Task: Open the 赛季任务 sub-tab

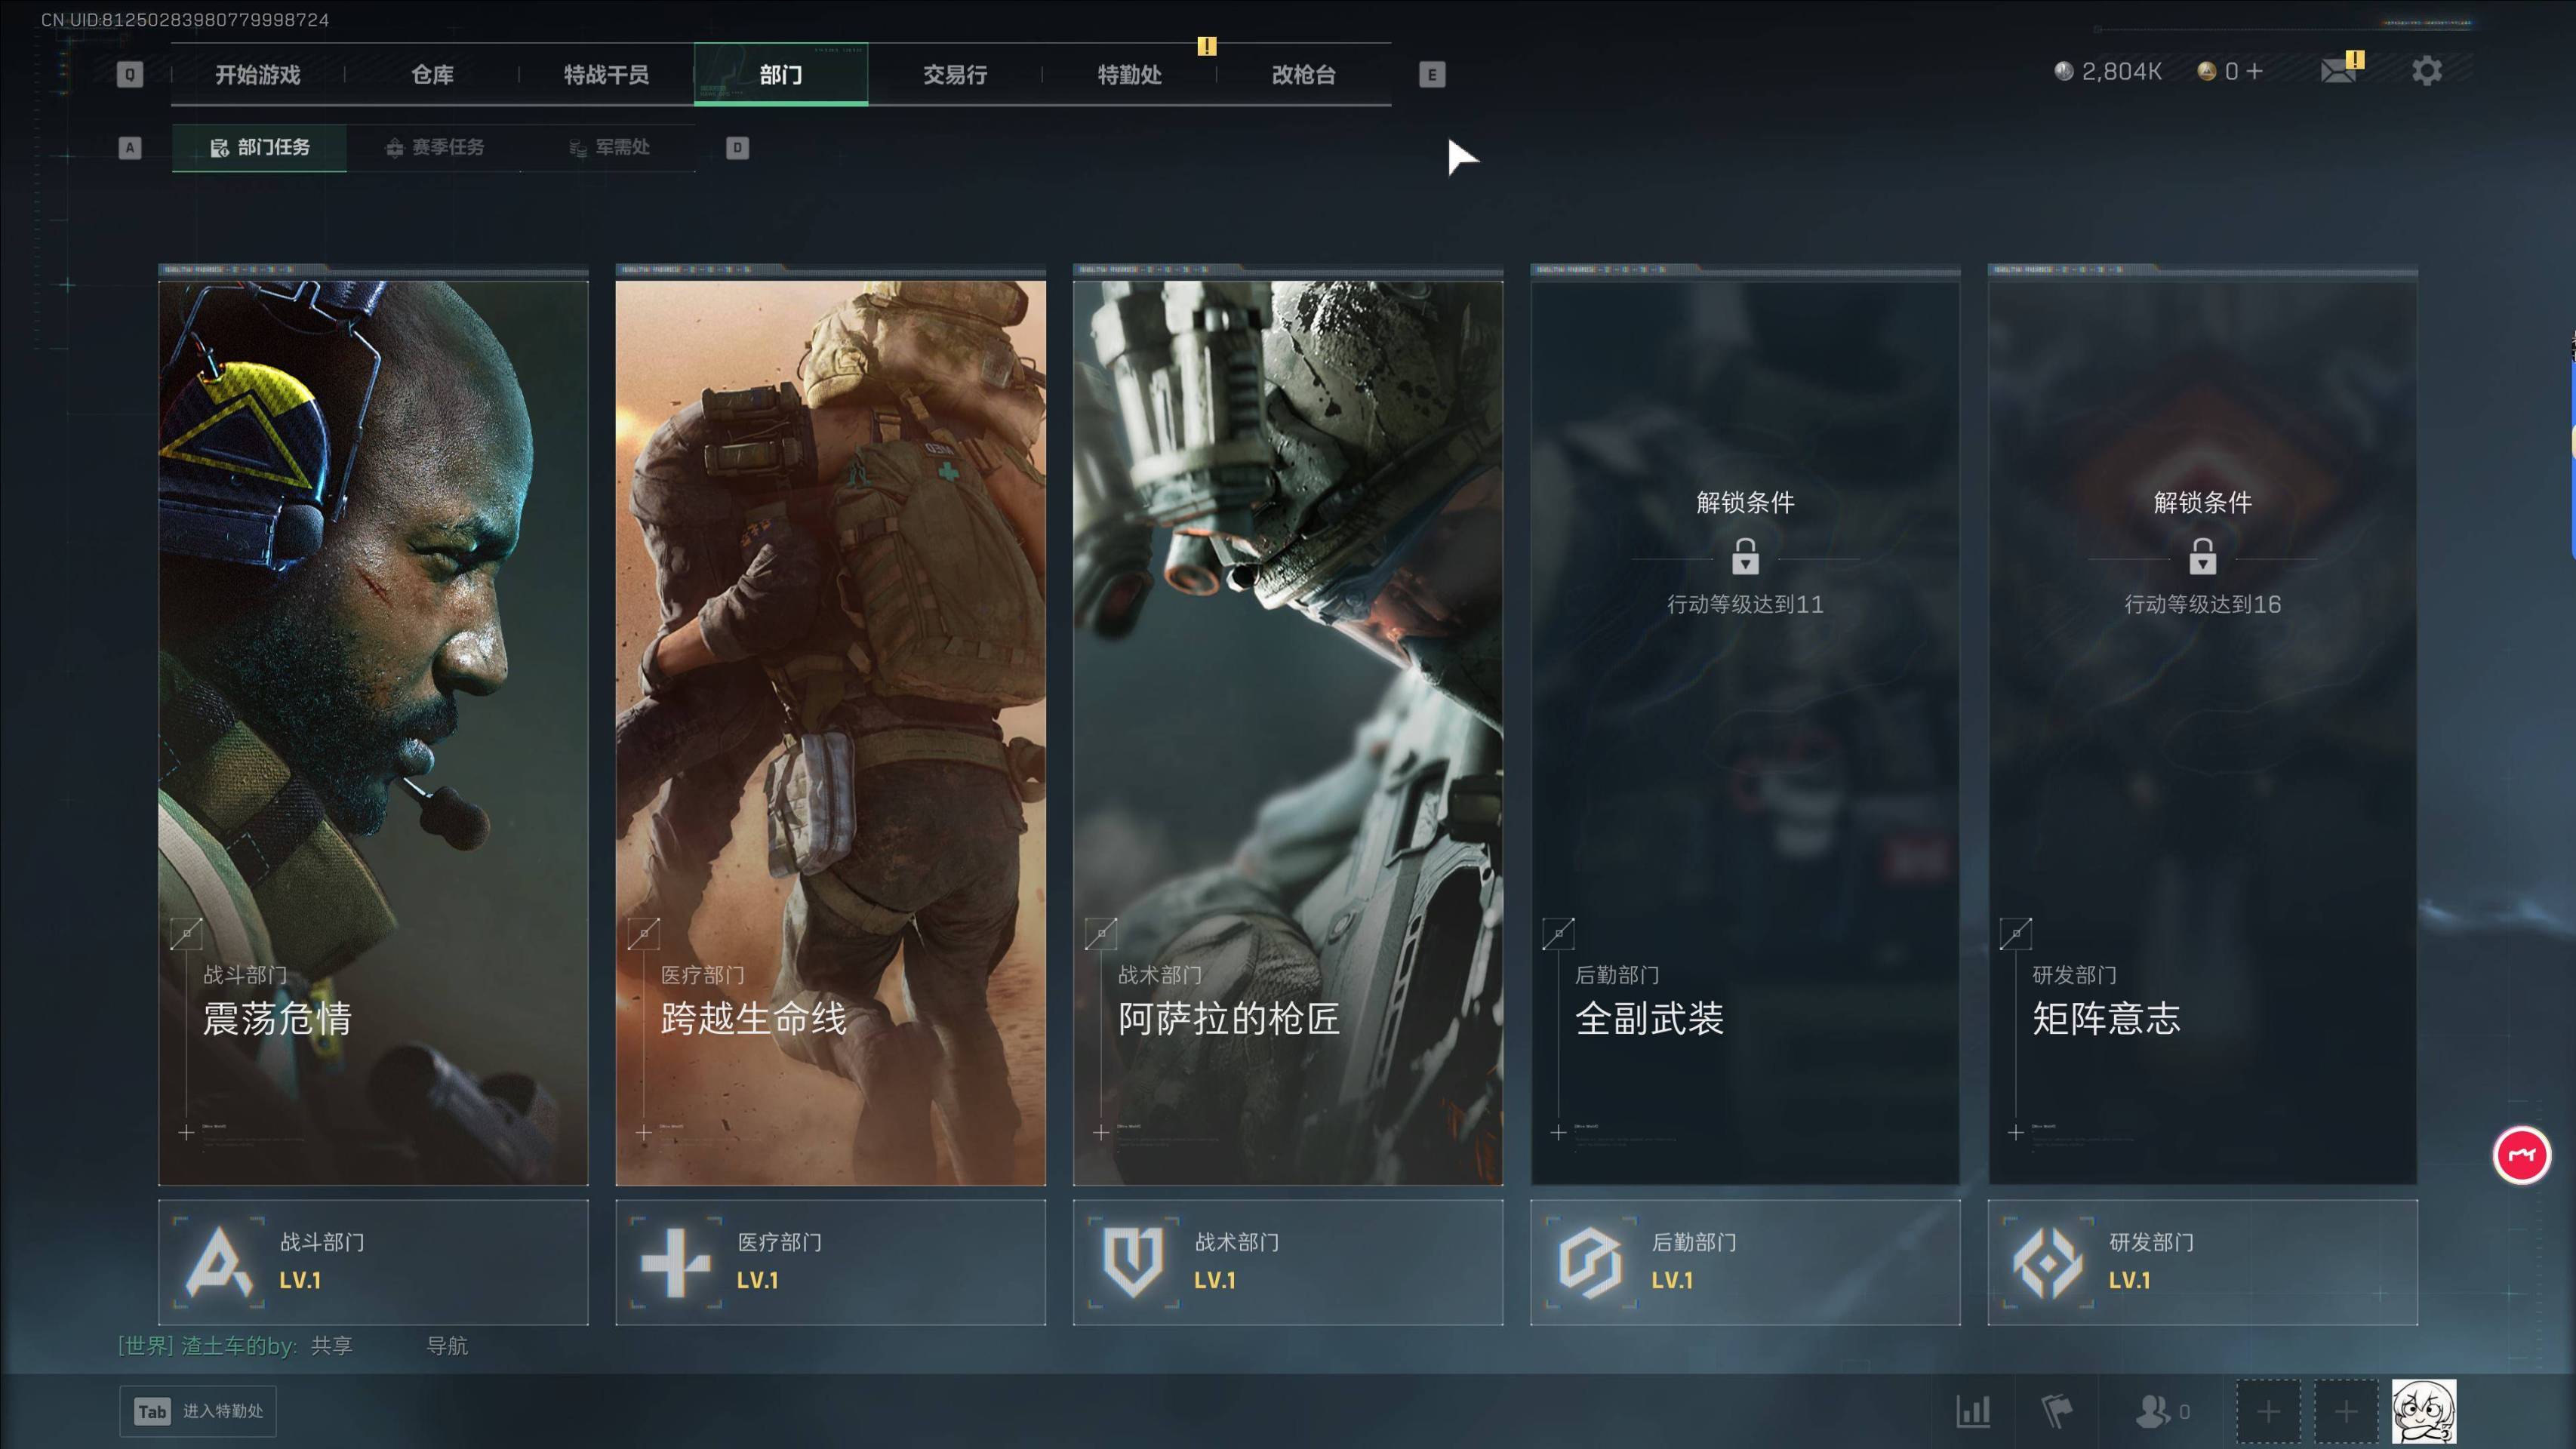Action: [x=435, y=148]
